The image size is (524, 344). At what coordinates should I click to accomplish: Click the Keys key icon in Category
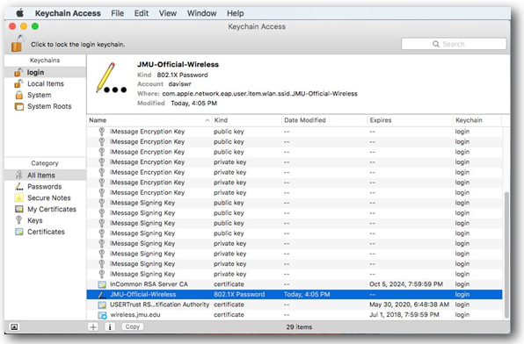(x=19, y=220)
